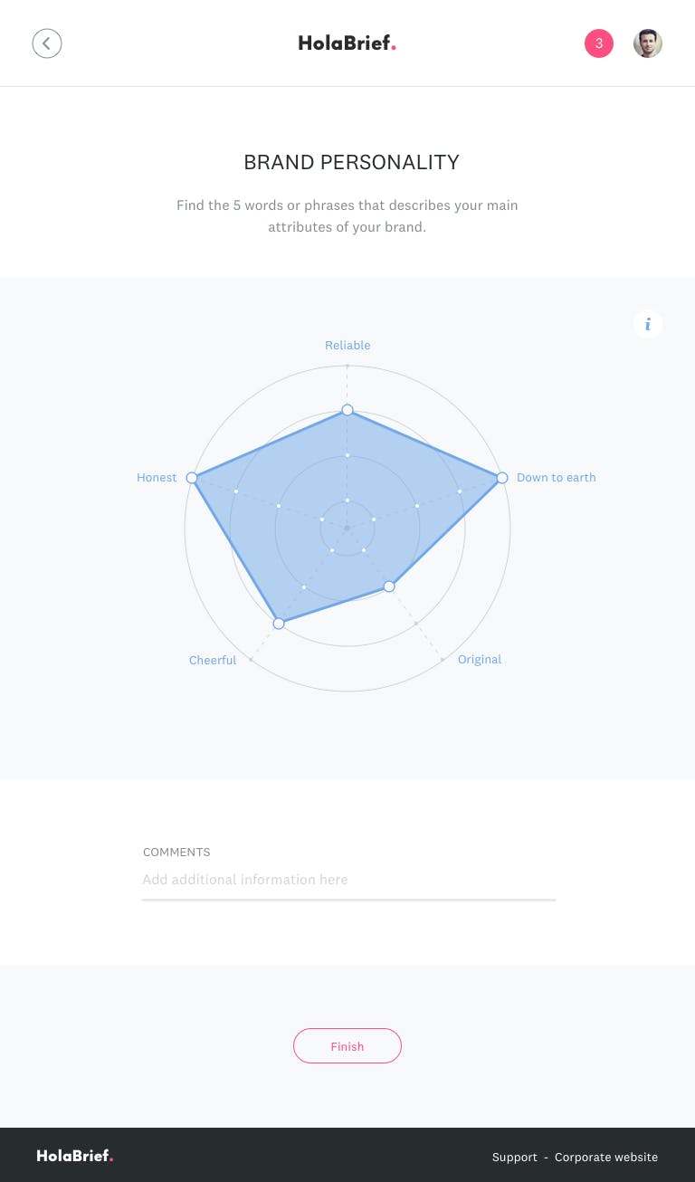Grab the Original axis handle

point(389,586)
